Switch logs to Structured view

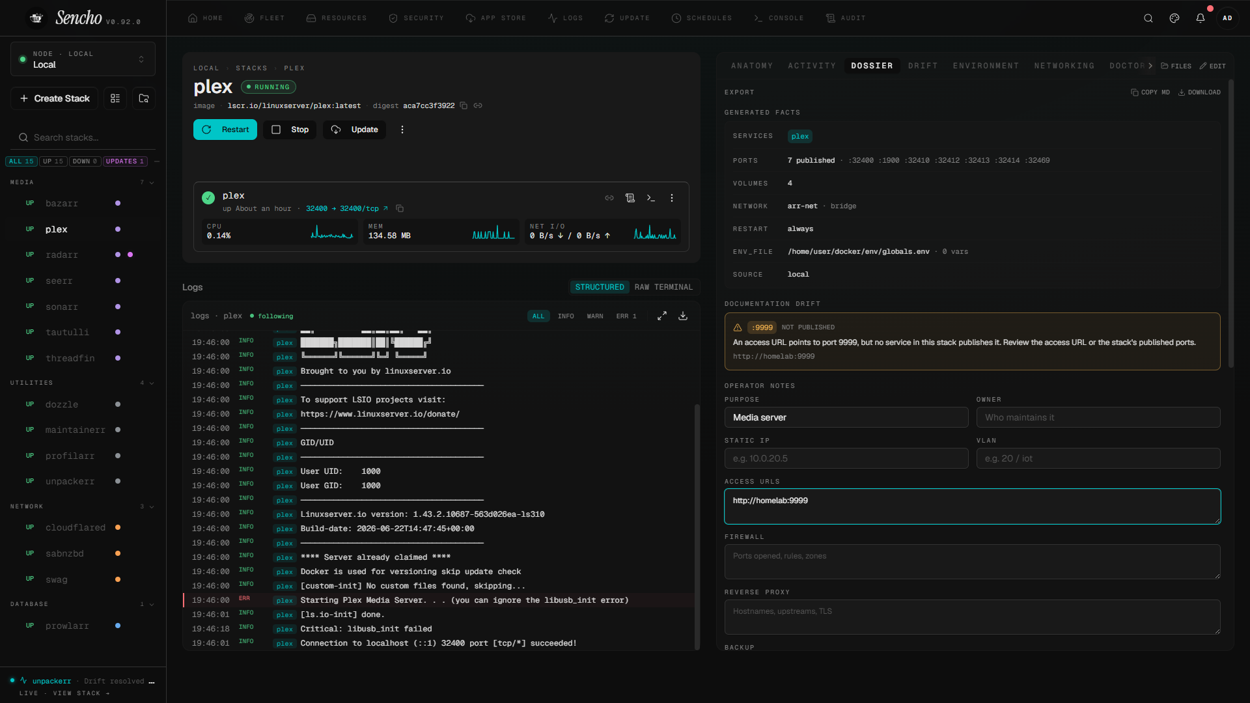600,287
